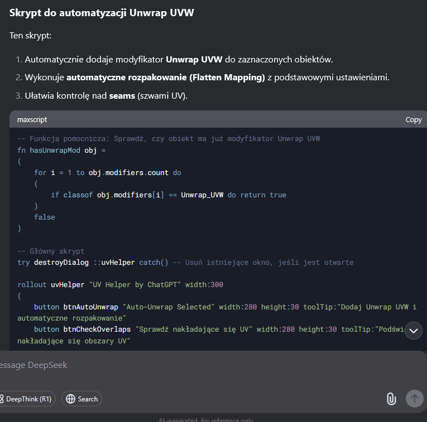Enable the Search toggle
Viewport: 427px width, 422px height.
click(81, 399)
